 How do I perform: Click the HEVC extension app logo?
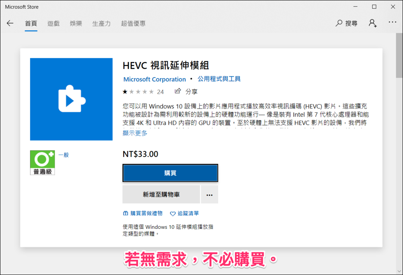(x=71, y=99)
